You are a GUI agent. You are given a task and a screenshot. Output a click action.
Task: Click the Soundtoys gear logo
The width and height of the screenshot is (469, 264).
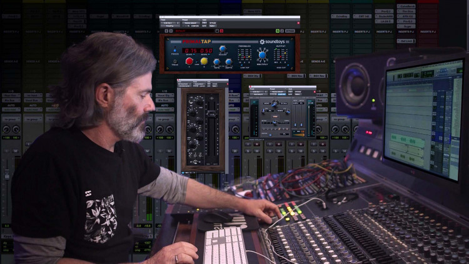click(262, 42)
